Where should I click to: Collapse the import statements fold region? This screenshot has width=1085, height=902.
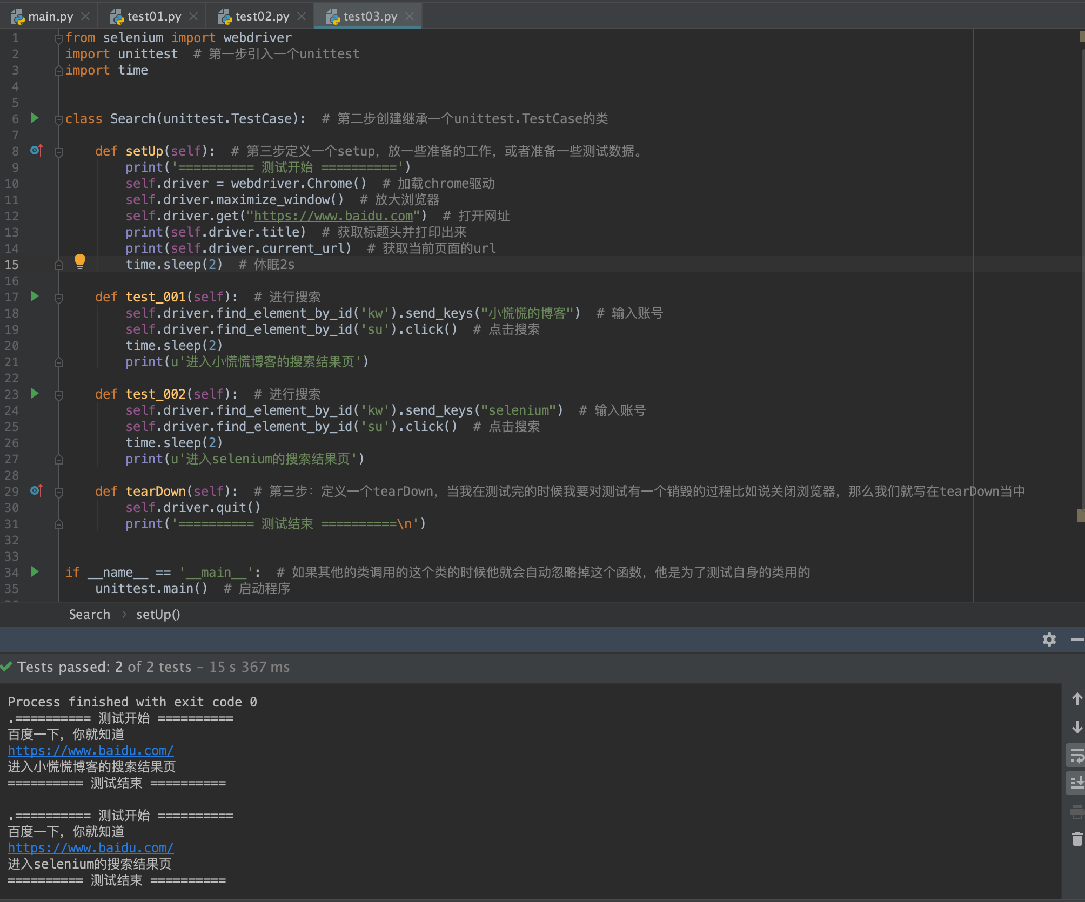tap(58, 38)
